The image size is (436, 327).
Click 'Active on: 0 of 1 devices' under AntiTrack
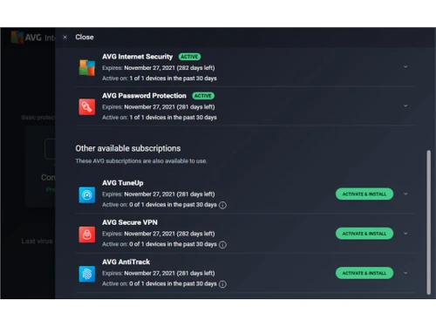tap(160, 283)
